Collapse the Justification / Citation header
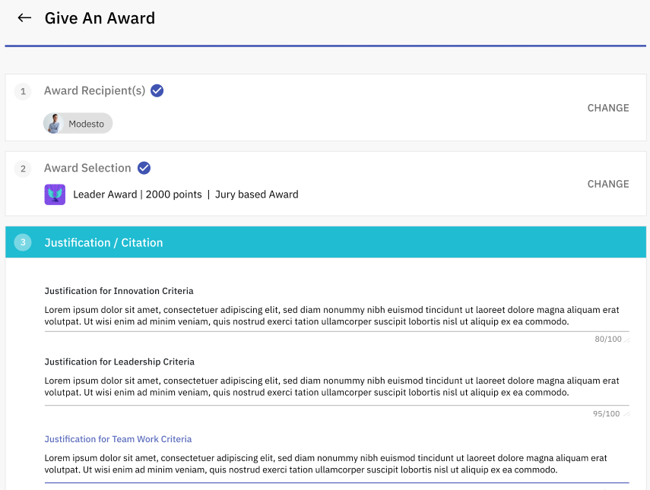 click(x=326, y=242)
